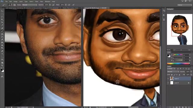Image resolution: width=193 pixels, height=108 pixels.
Task: Select the Rectangle shape tool
Action: (x=2, y=60)
